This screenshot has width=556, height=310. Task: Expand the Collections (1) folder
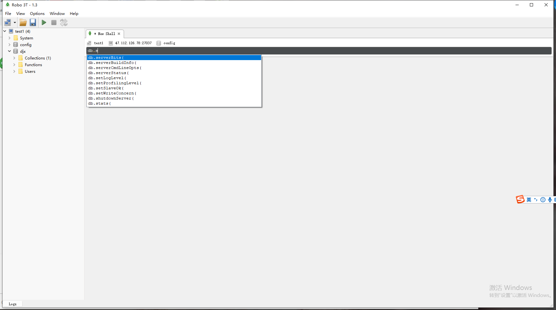pyautogui.click(x=14, y=58)
